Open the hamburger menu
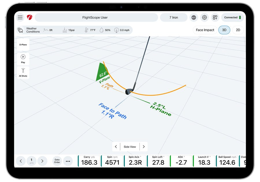This screenshot has height=182, width=260. coord(20,17)
